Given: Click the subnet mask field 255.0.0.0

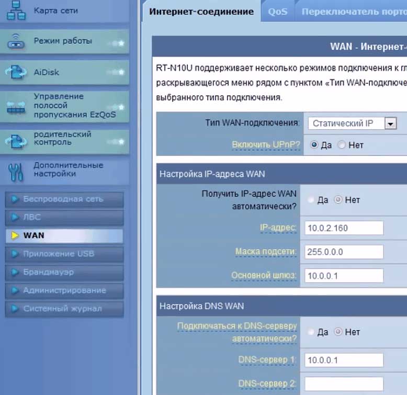Looking at the screenshot, I should (344, 252).
